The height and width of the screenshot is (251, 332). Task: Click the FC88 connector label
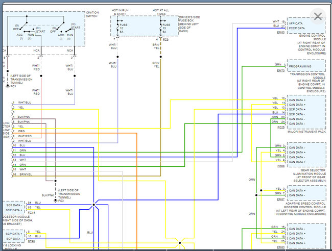click(280, 166)
